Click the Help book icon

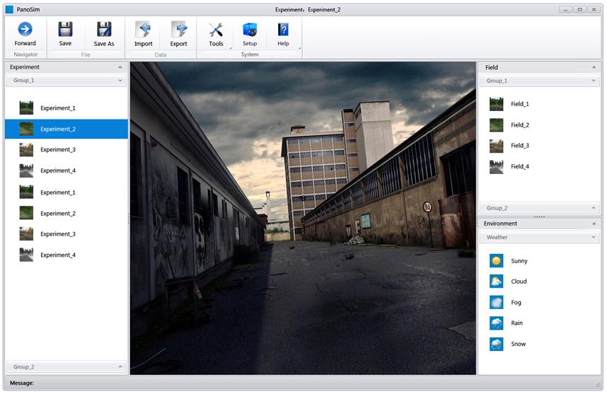(x=283, y=29)
